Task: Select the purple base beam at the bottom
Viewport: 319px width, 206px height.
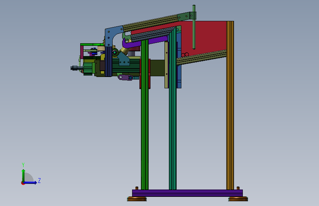Action: [x=187, y=193]
